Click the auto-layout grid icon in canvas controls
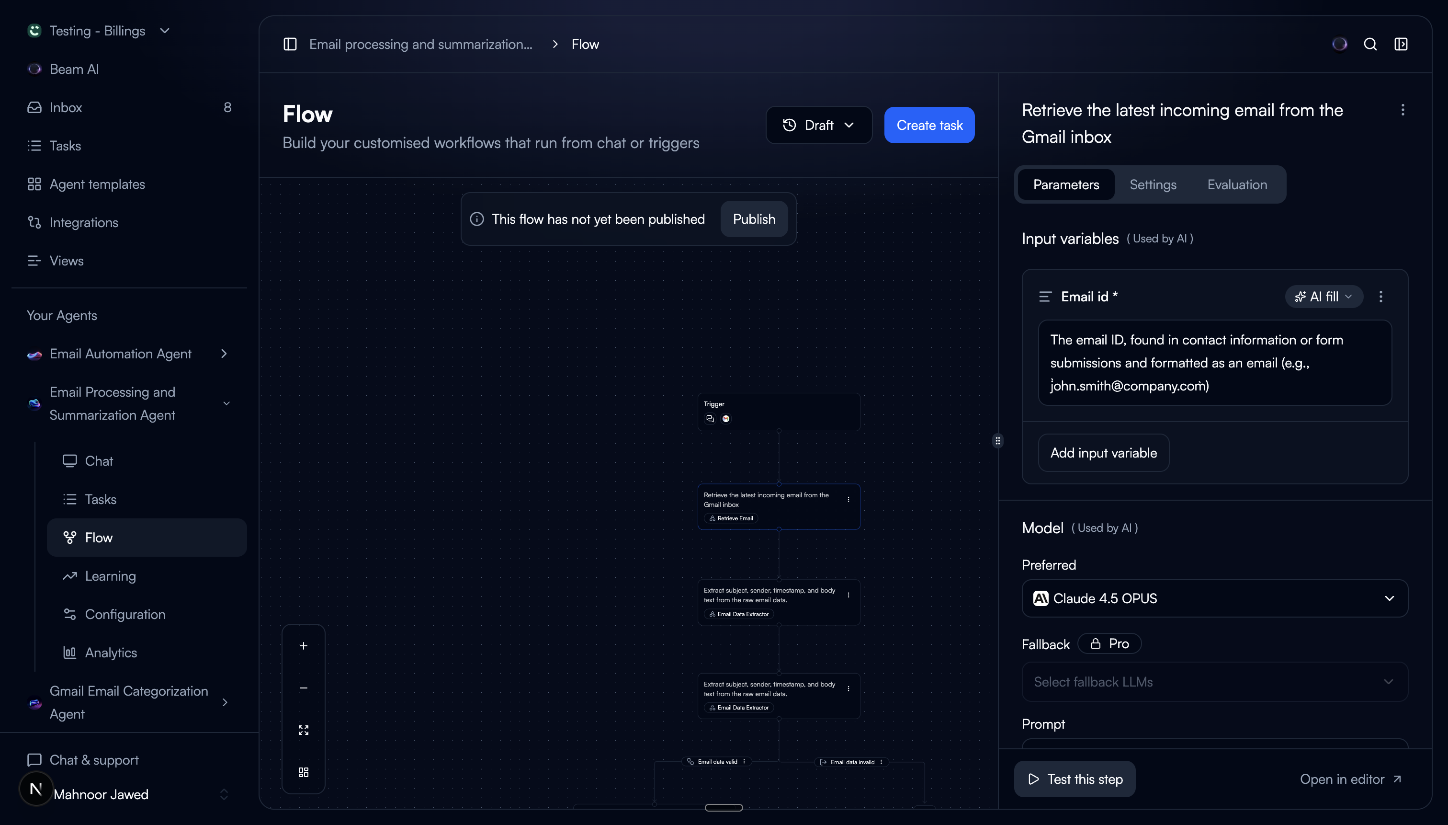This screenshot has width=1448, height=825. 304,772
